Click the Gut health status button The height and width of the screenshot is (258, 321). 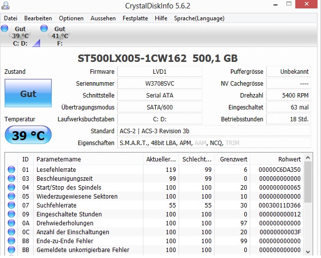point(28,93)
